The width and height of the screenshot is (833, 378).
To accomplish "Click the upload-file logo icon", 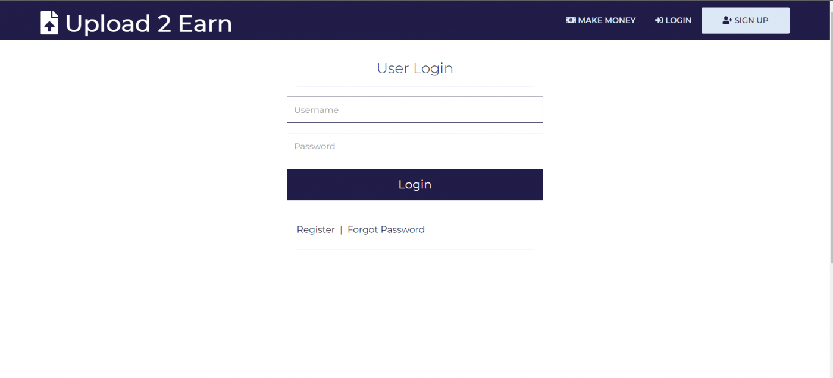I will (x=49, y=22).
